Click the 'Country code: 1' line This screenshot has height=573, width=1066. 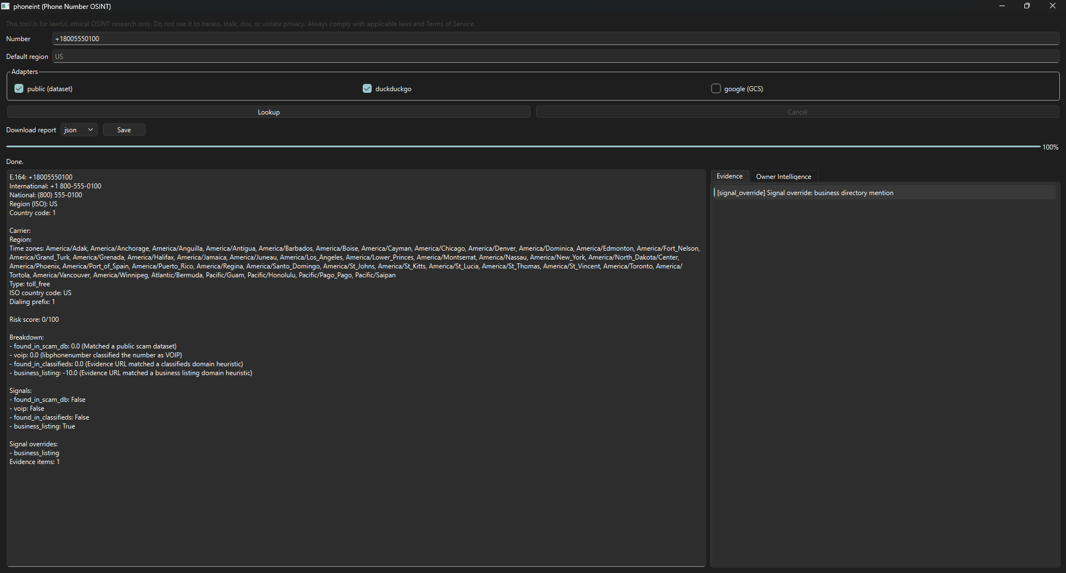pyautogui.click(x=32, y=213)
